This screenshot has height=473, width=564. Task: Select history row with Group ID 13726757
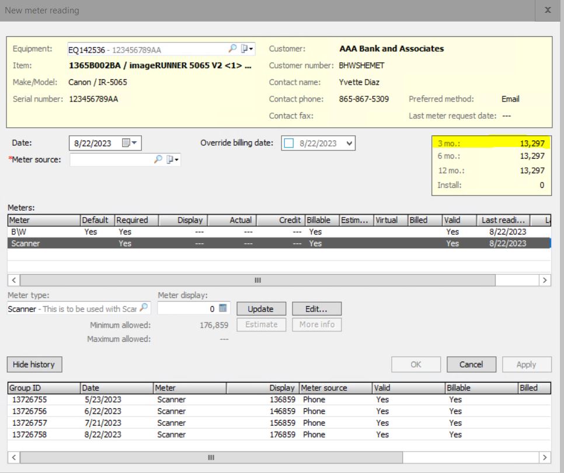click(278, 423)
